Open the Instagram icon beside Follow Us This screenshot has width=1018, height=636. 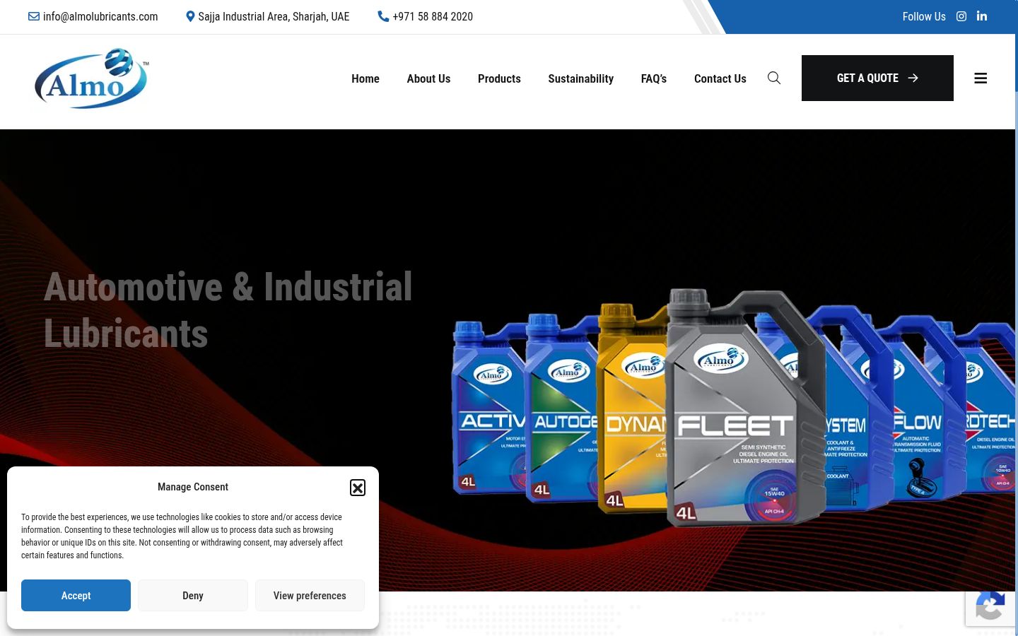pyautogui.click(x=961, y=16)
